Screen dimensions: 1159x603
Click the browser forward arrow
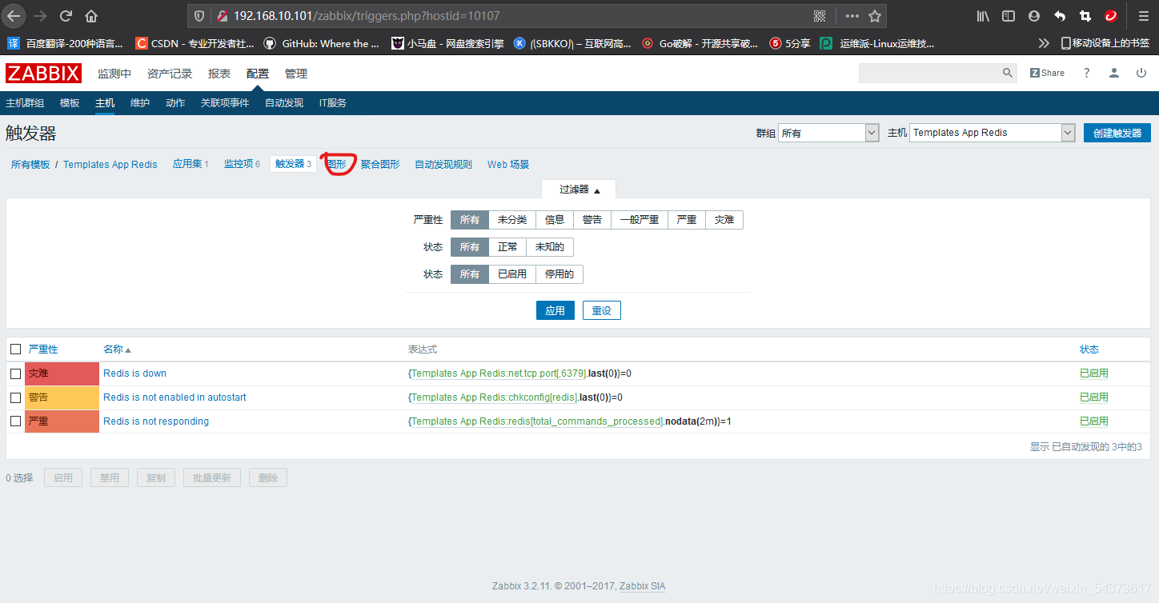point(40,16)
